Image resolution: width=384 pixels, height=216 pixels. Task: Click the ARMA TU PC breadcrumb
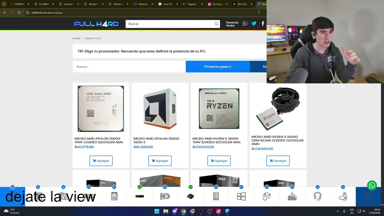pos(93,38)
